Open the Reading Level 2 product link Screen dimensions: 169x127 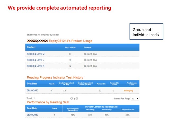pos(35,54)
